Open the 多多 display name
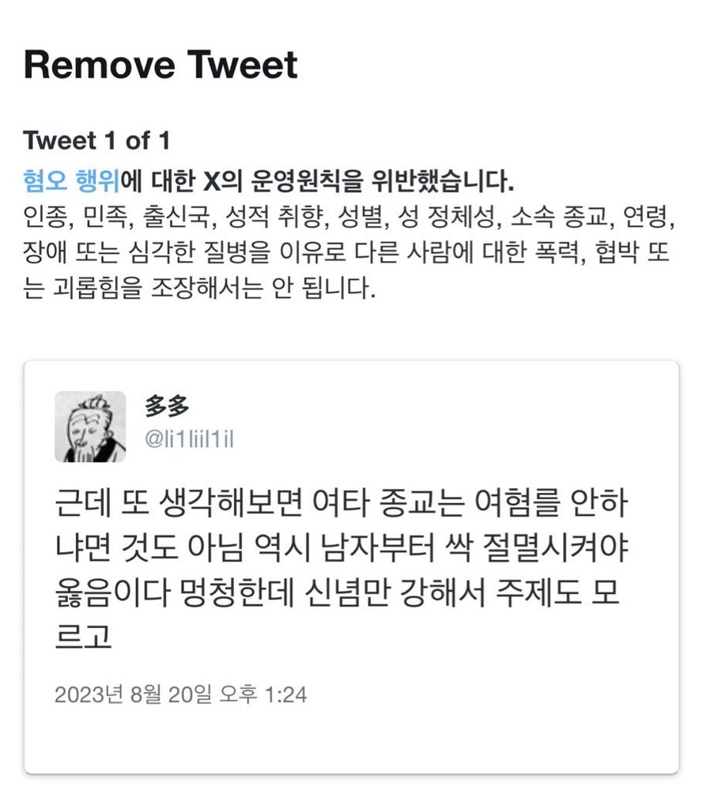This screenshot has height=791, width=703. (167, 407)
